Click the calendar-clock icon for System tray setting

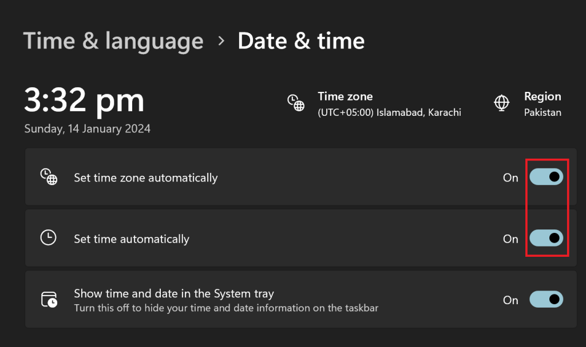pyautogui.click(x=49, y=300)
